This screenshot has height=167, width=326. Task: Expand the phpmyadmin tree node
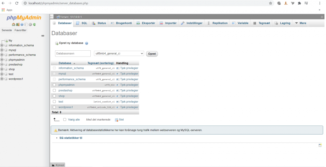[2, 60]
